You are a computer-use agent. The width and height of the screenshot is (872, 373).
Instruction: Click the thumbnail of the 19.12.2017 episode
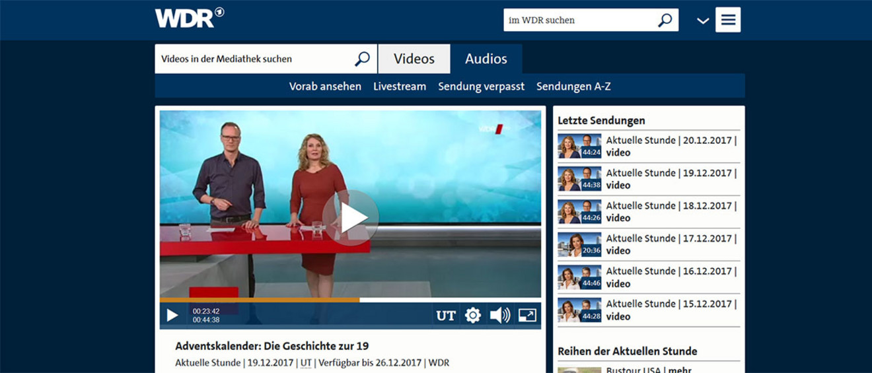(579, 179)
